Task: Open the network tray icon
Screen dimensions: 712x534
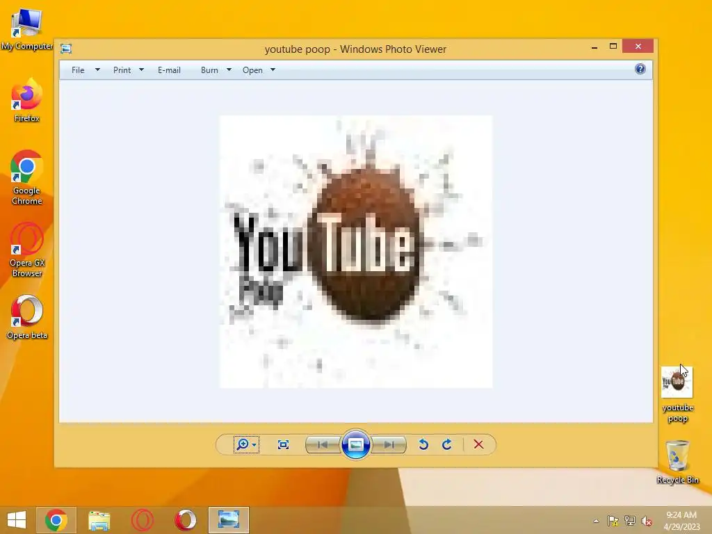Action: coord(630,521)
